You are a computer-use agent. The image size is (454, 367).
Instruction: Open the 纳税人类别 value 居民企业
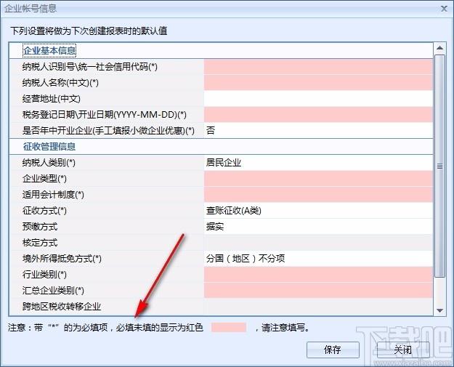(x=318, y=163)
